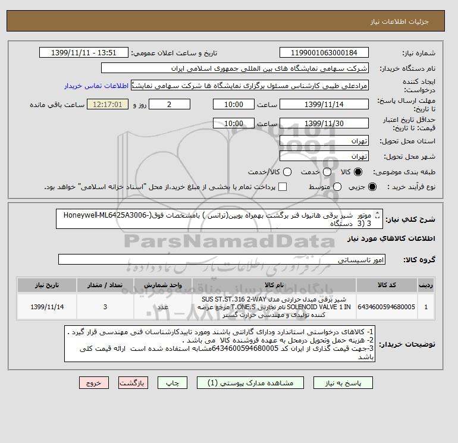Click the نام کالا column header
This screenshot has width=458, height=443.
(x=274, y=285)
